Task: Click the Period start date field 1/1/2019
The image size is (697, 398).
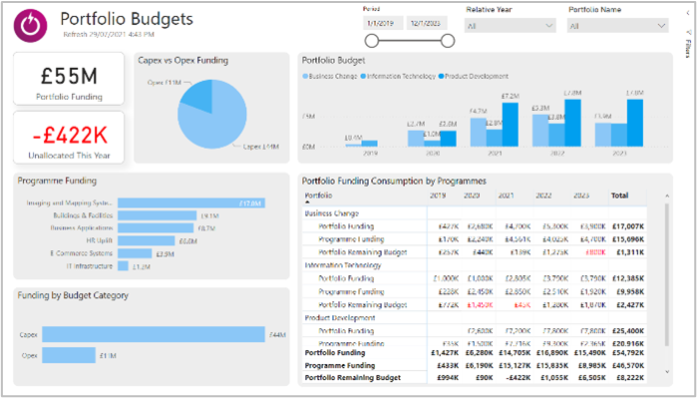Action: (383, 23)
